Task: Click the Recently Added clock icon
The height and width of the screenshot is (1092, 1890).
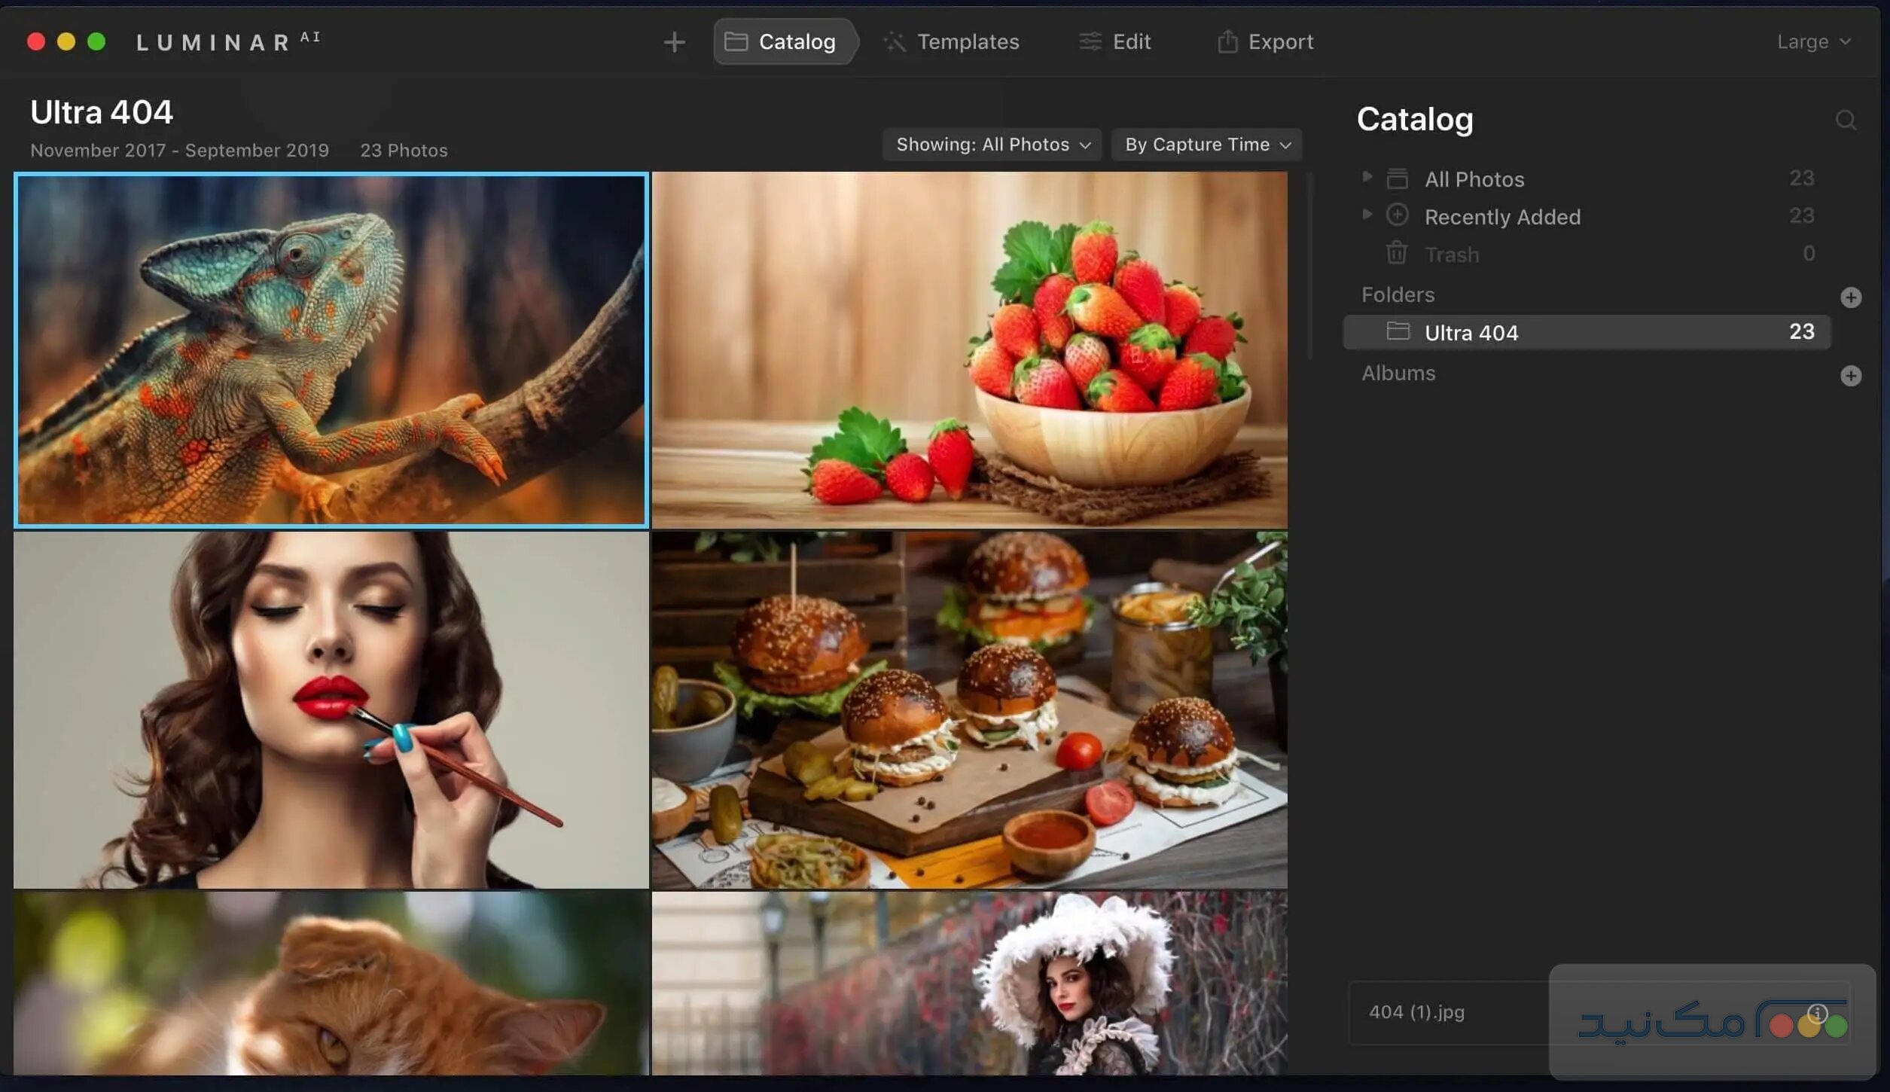Action: 1397,215
